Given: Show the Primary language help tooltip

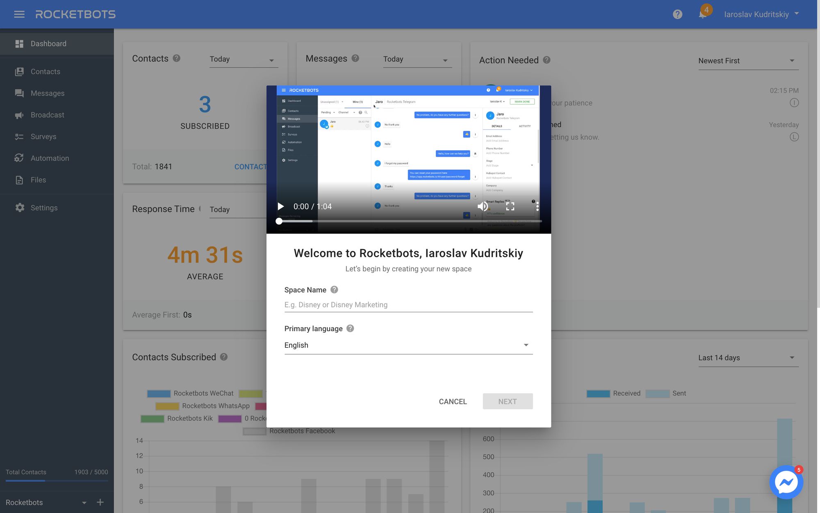Looking at the screenshot, I should [x=350, y=328].
